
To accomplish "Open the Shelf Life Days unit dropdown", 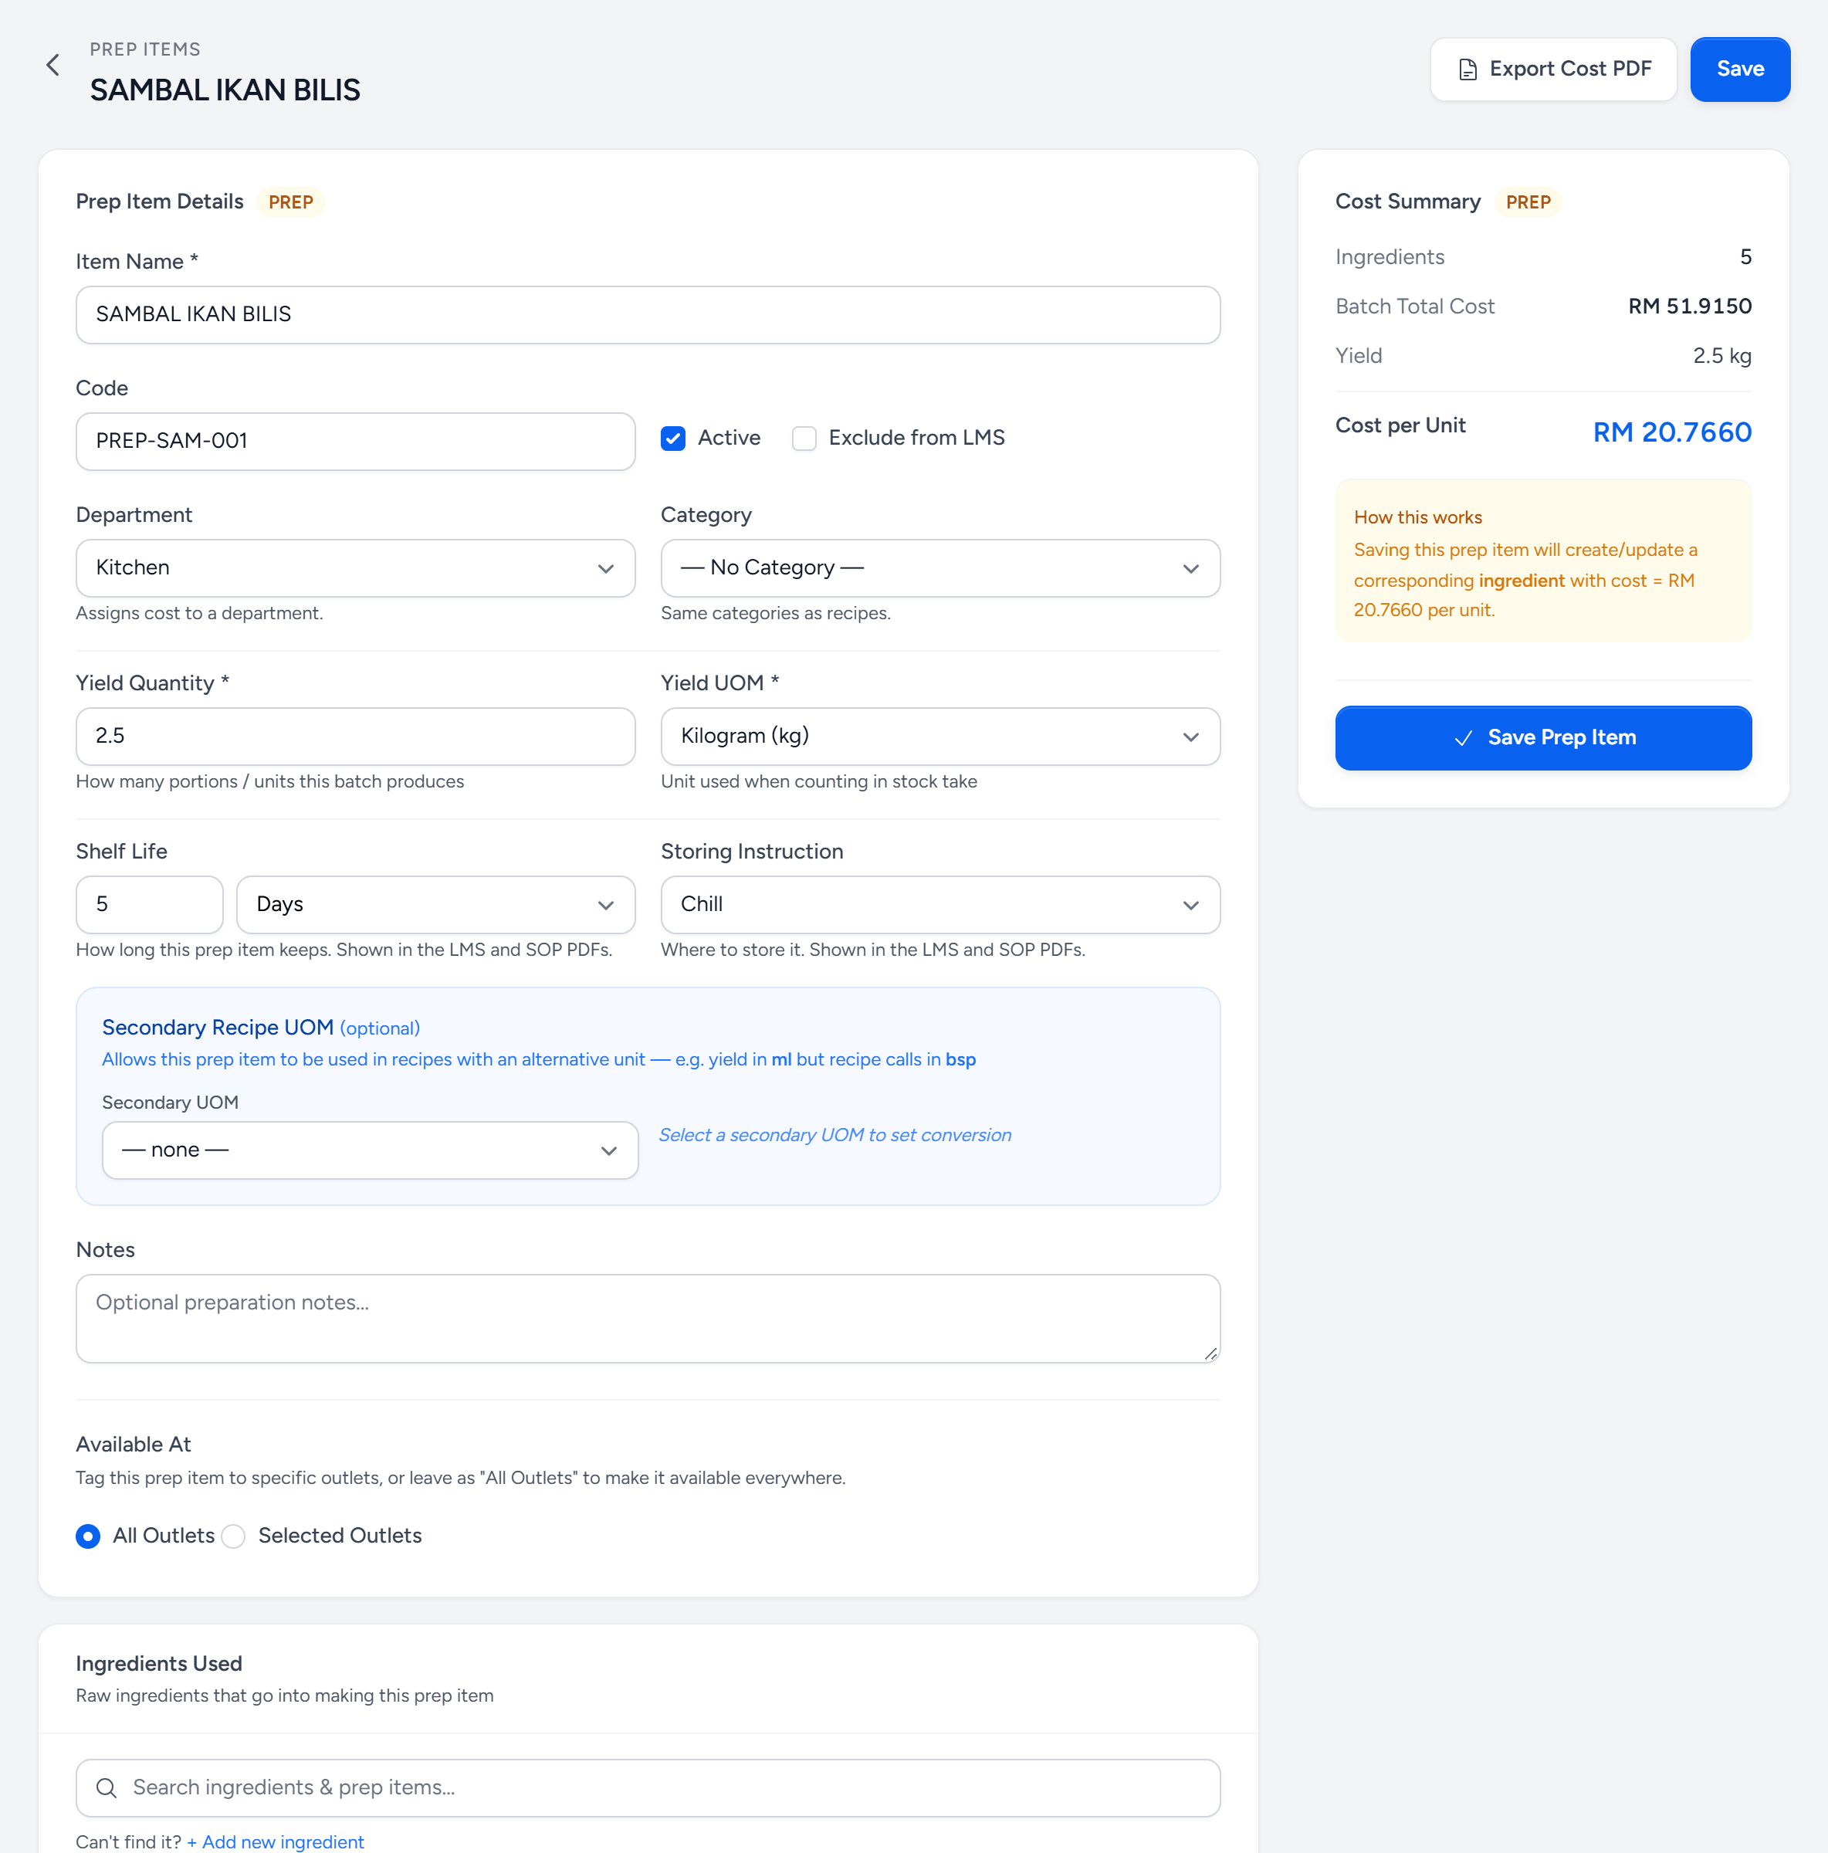I will [x=435, y=904].
